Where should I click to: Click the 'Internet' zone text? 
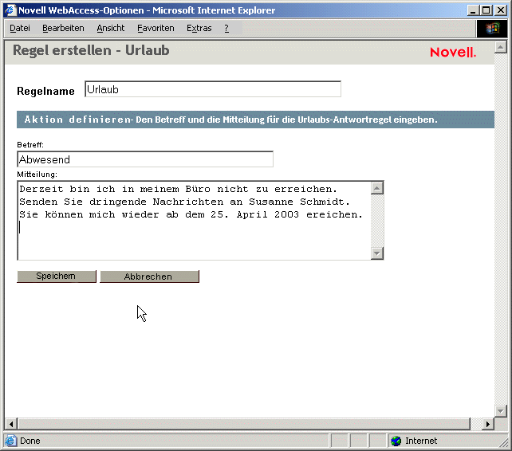421,441
